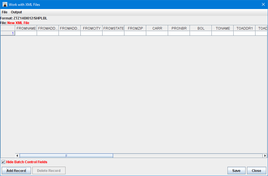The height and width of the screenshot is (176, 268).
Task: Open the Output menu
Action: [x=16, y=12]
